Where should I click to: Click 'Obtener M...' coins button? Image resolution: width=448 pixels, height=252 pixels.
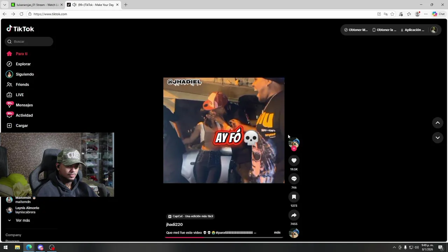(356, 30)
